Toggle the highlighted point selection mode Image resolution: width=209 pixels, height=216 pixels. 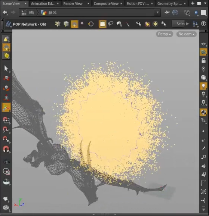[74, 24]
